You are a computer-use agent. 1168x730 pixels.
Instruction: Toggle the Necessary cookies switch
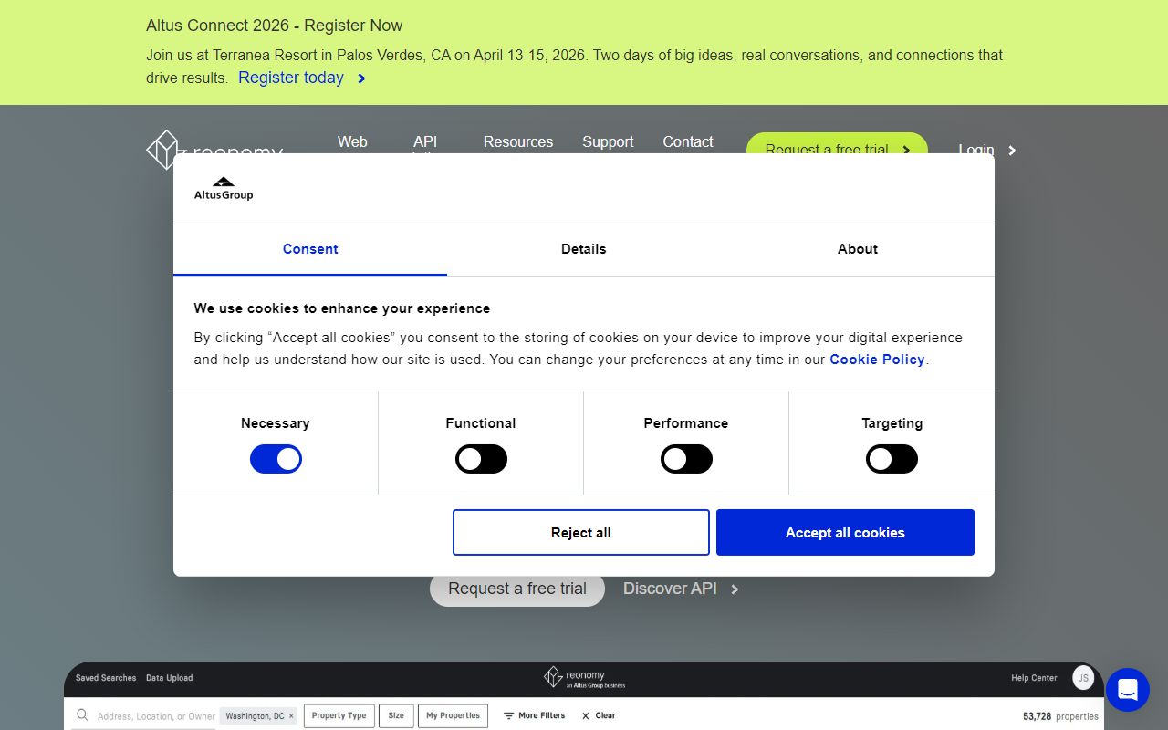coord(276,459)
